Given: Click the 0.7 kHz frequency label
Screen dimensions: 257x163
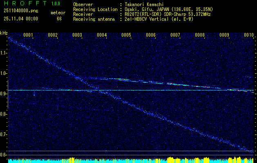Looking at the screenshot, I should pyautogui.click(x=3, y=134).
